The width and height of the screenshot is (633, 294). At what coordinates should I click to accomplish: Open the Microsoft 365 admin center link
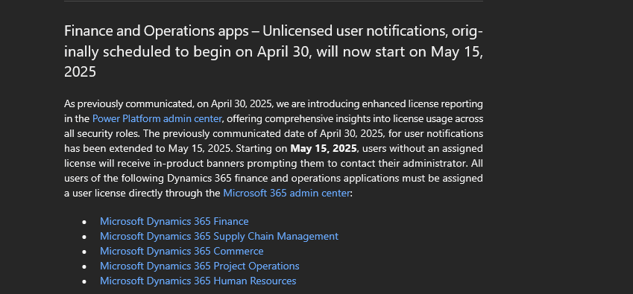click(286, 193)
